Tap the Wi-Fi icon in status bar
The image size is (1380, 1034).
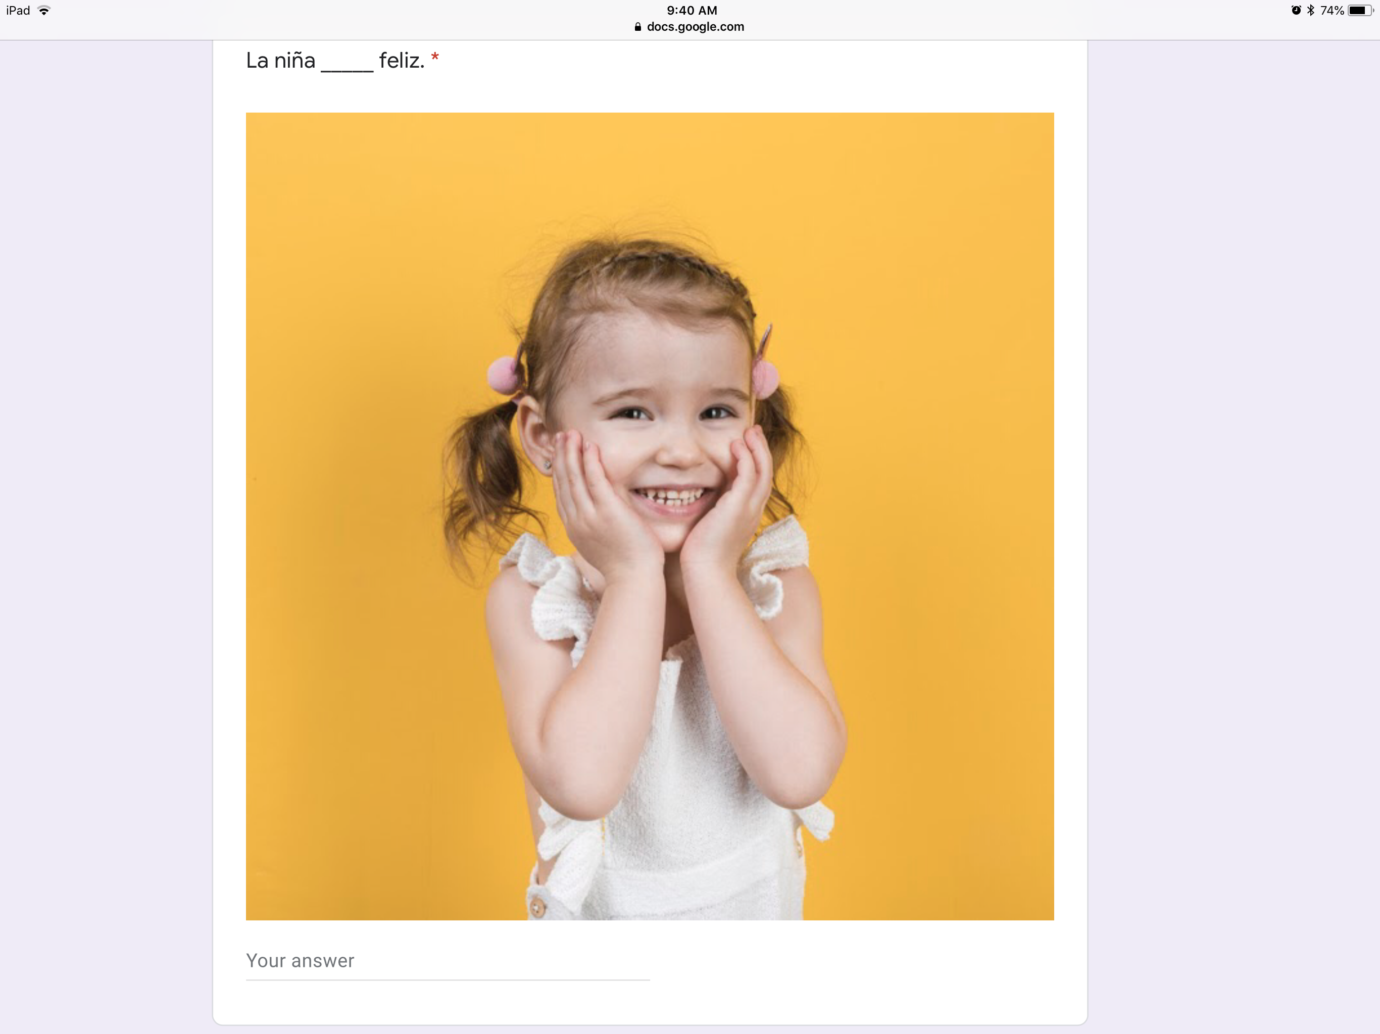43,11
